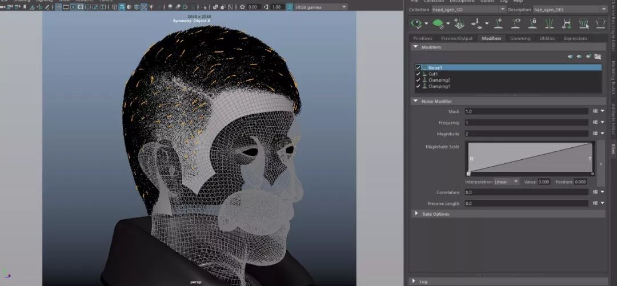Click the Preserve Length expression editor icon
The width and height of the screenshot is (617, 286).
tap(595, 203)
